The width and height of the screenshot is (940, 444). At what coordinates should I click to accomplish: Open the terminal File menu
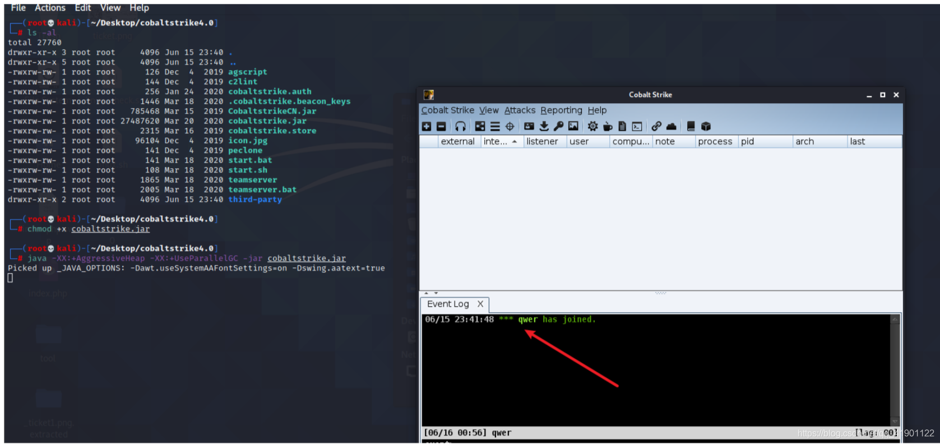(x=18, y=8)
